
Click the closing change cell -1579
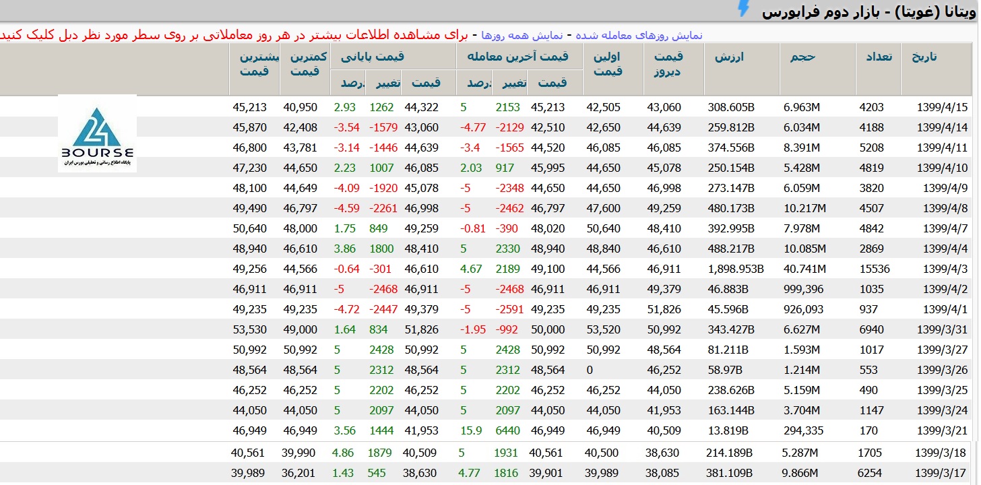click(382, 127)
